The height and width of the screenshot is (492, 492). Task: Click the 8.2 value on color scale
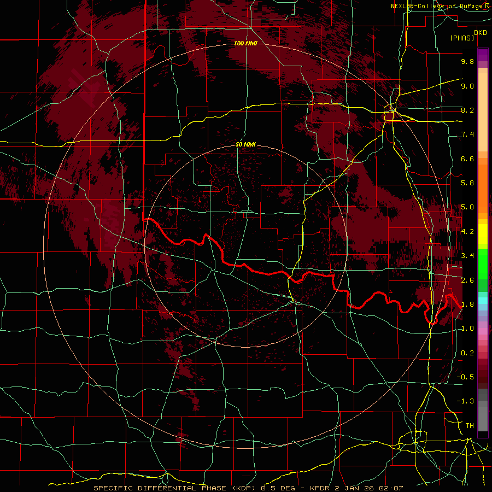click(x=467, y=110)
